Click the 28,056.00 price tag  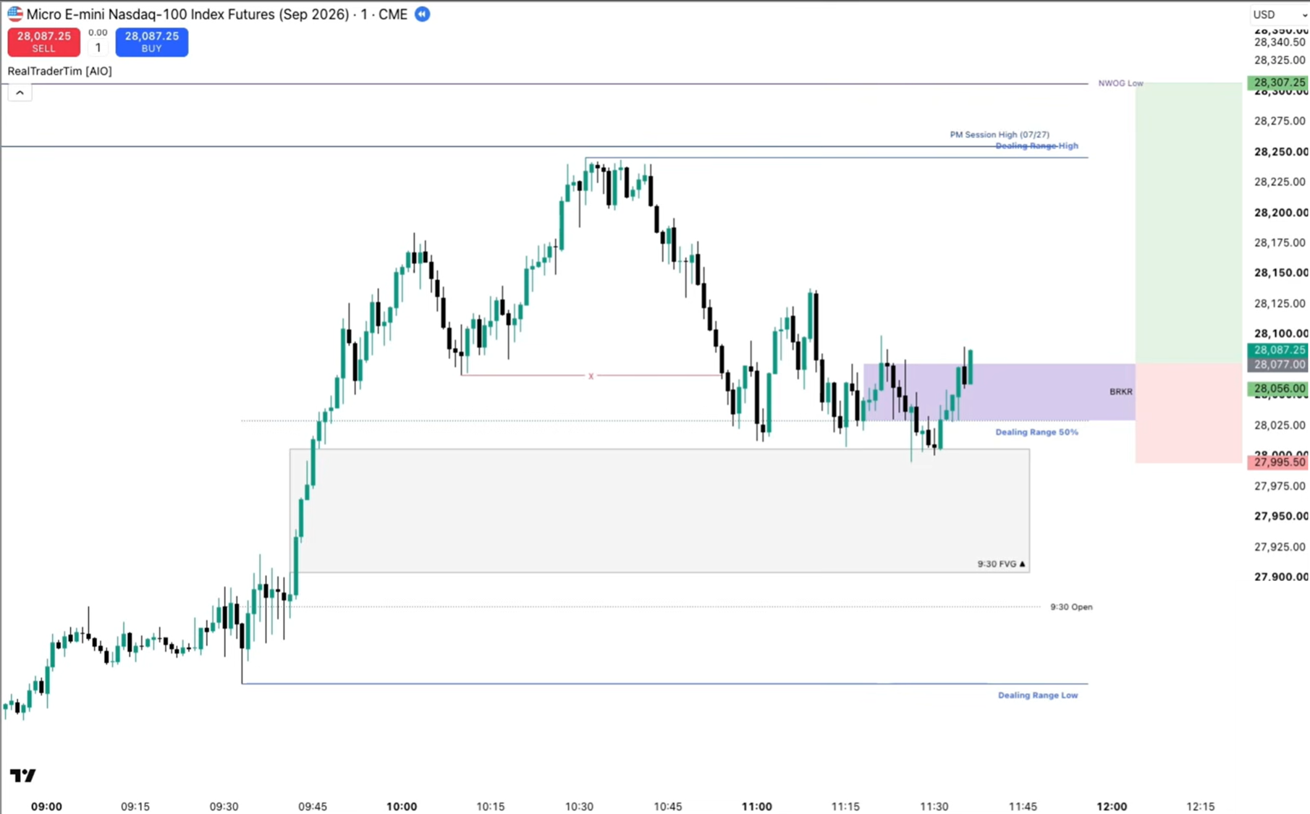click(x=1278, y=389)
